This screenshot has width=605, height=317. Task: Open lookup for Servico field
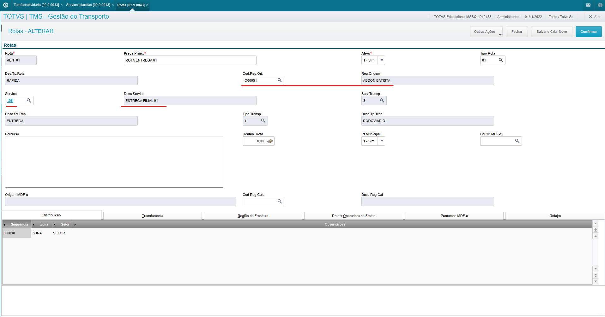29,101
